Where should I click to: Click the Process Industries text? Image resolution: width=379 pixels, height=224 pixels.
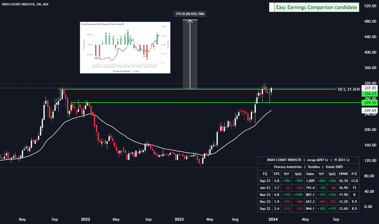[x=288, y=167]
